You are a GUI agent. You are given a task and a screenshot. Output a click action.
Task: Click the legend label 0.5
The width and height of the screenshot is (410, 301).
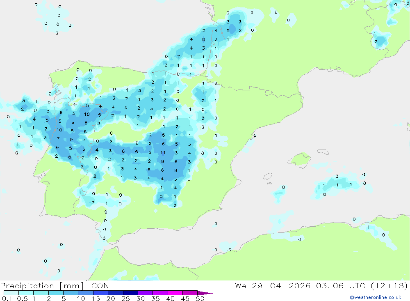[22, 299]
